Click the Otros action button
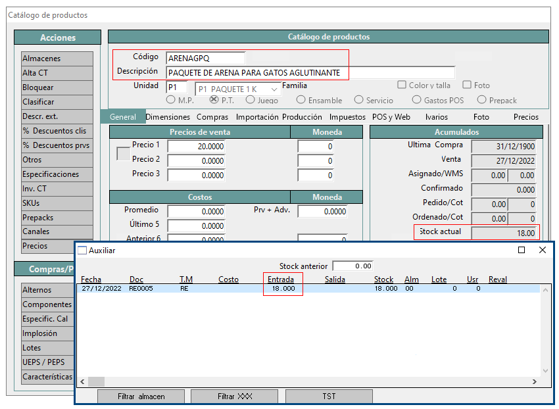The image size is (559, 409). coord(57,160)
